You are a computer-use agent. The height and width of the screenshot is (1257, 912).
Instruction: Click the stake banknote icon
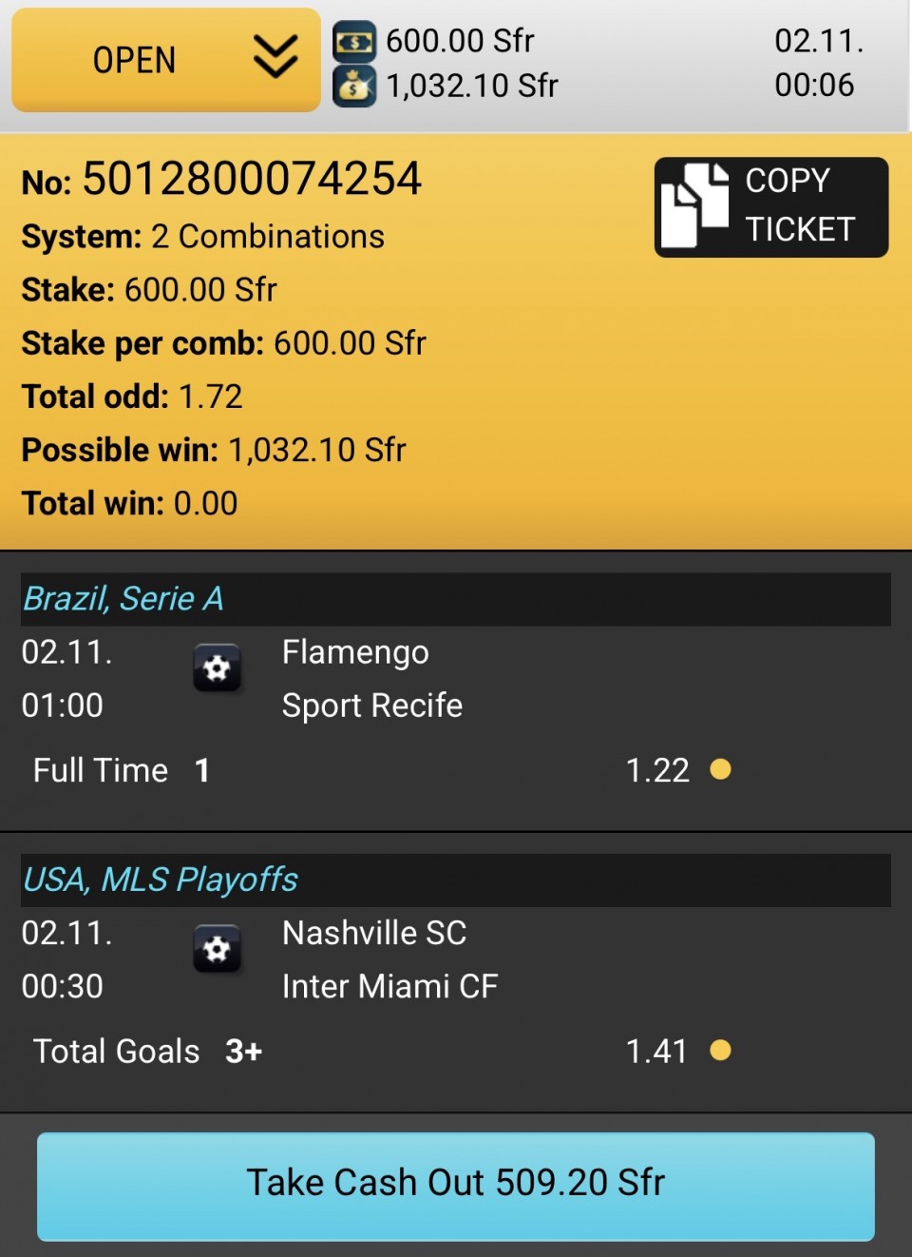click(x=354, y=42)
